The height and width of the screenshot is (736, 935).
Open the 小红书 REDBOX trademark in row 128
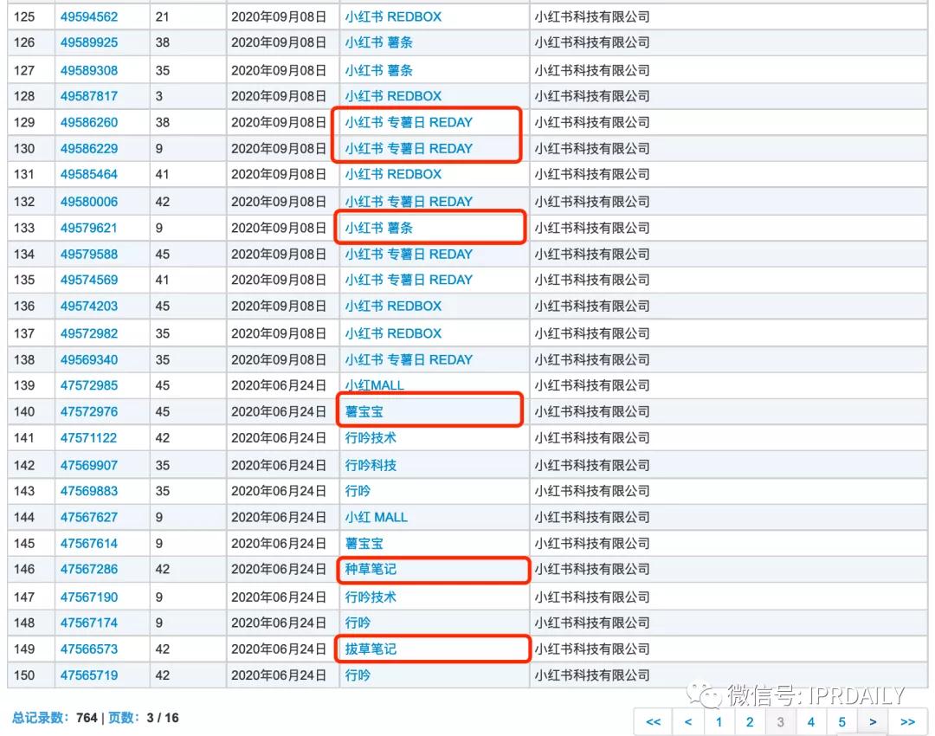[x=393, y=96]
